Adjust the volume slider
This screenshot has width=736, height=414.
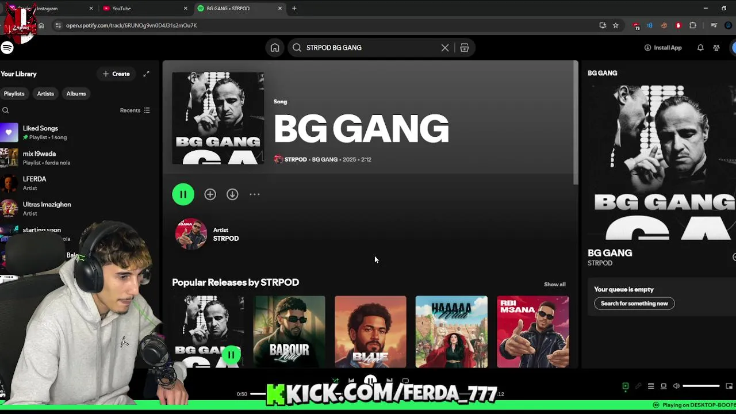[701, 386]
